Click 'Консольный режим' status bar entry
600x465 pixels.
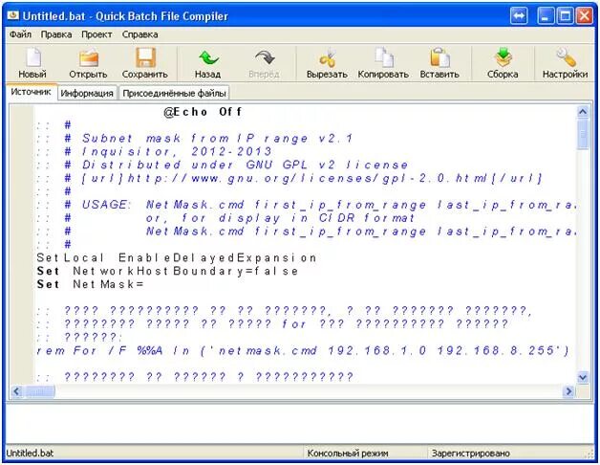point(348,454)
